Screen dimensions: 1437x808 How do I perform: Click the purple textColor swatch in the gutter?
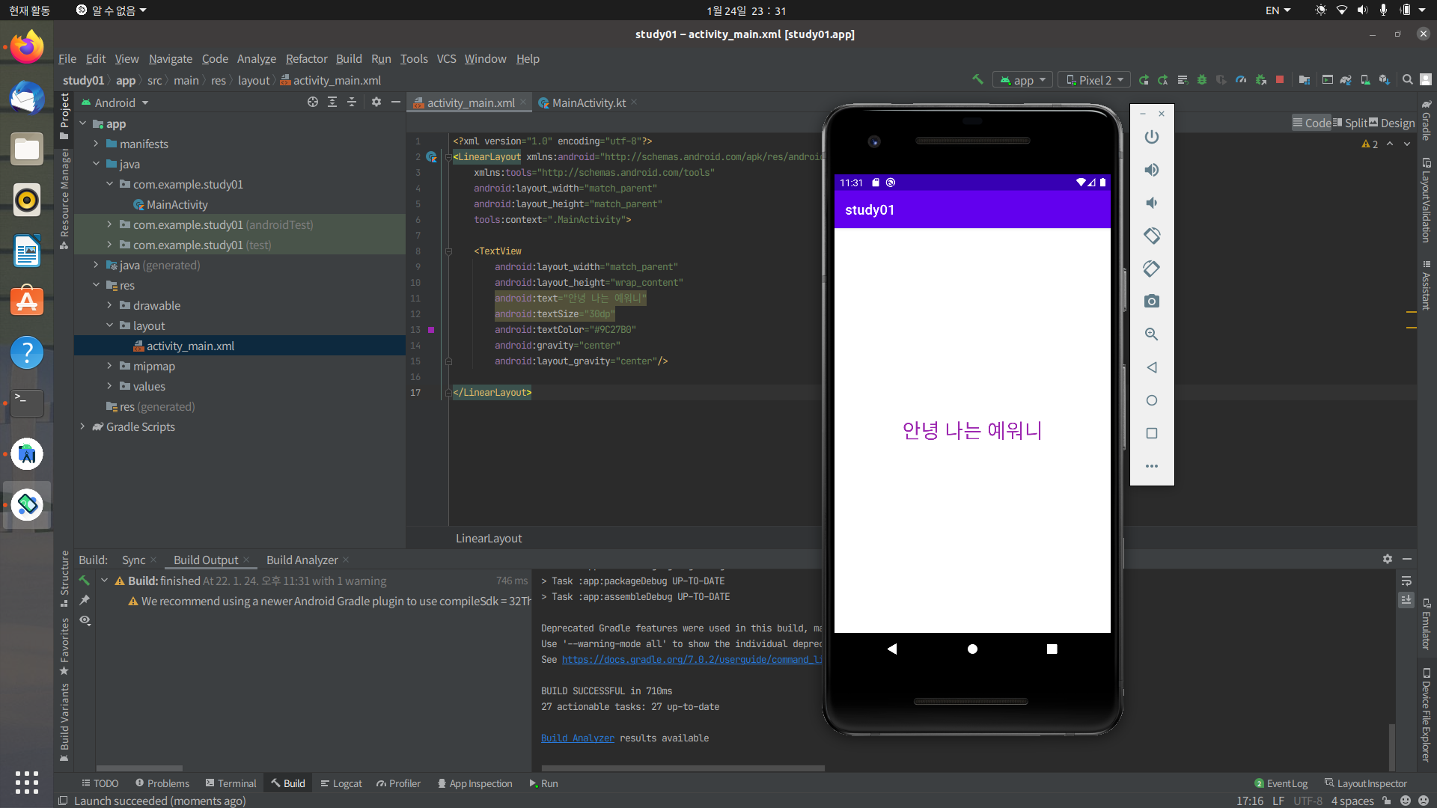click(x=431, y=330)
